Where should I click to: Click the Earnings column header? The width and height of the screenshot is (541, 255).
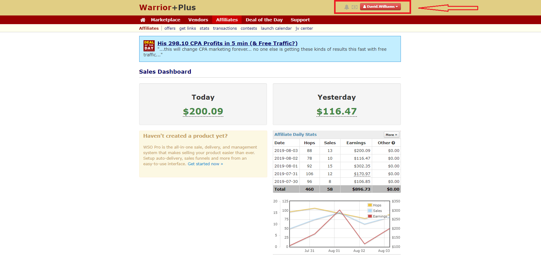pos(356,143)
